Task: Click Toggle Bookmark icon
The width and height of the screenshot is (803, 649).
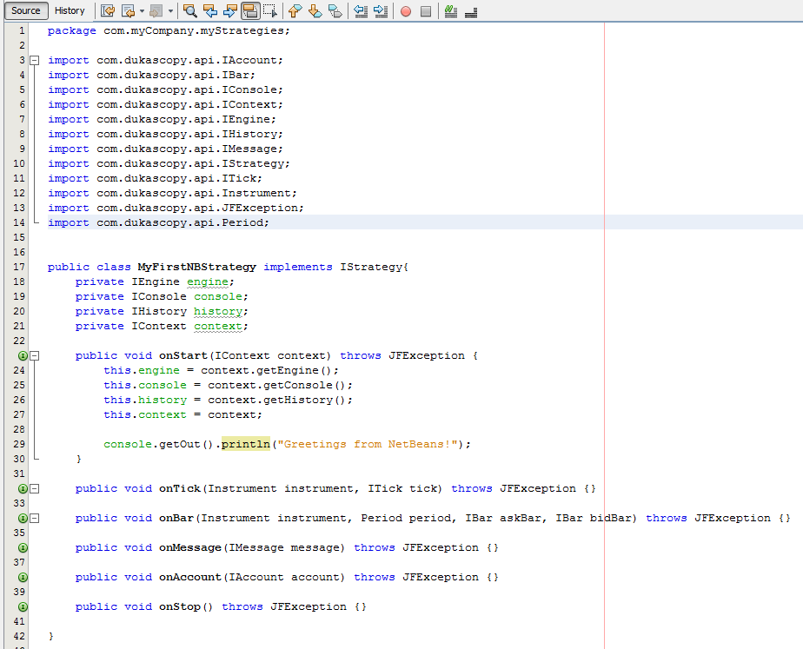Action: tap(335, 10)
